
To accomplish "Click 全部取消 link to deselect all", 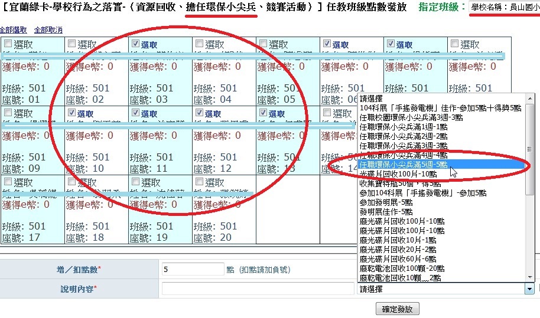I will pos(48,30).
